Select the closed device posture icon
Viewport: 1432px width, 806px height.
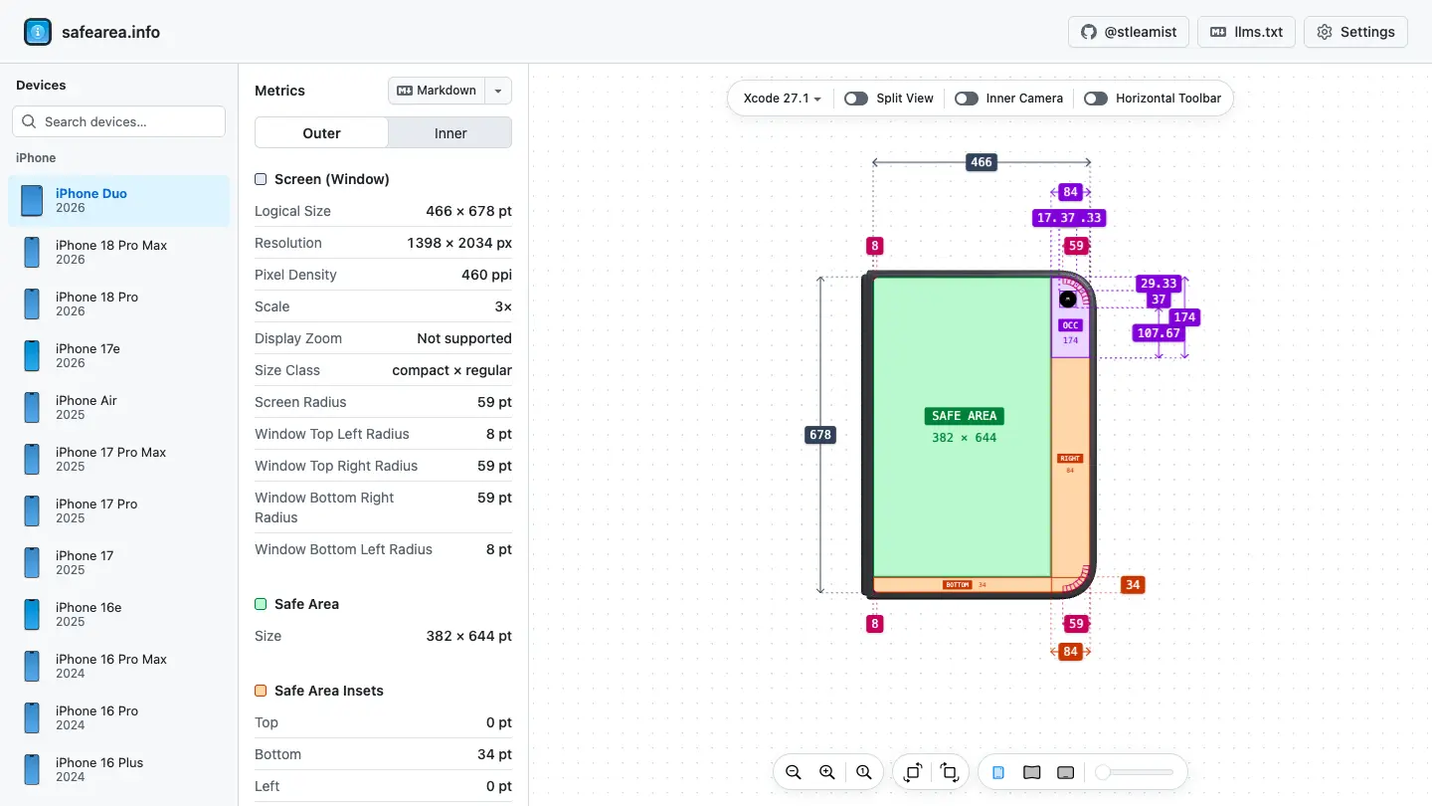998,772
